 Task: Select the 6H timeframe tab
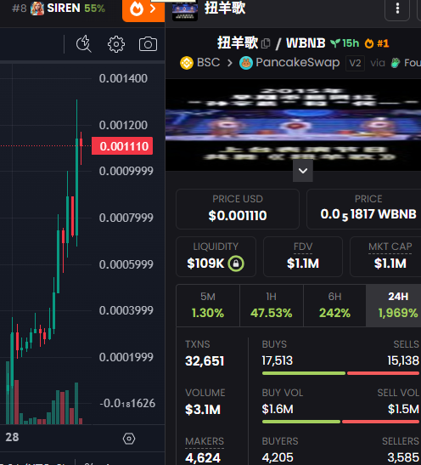[x=334, y=305]
